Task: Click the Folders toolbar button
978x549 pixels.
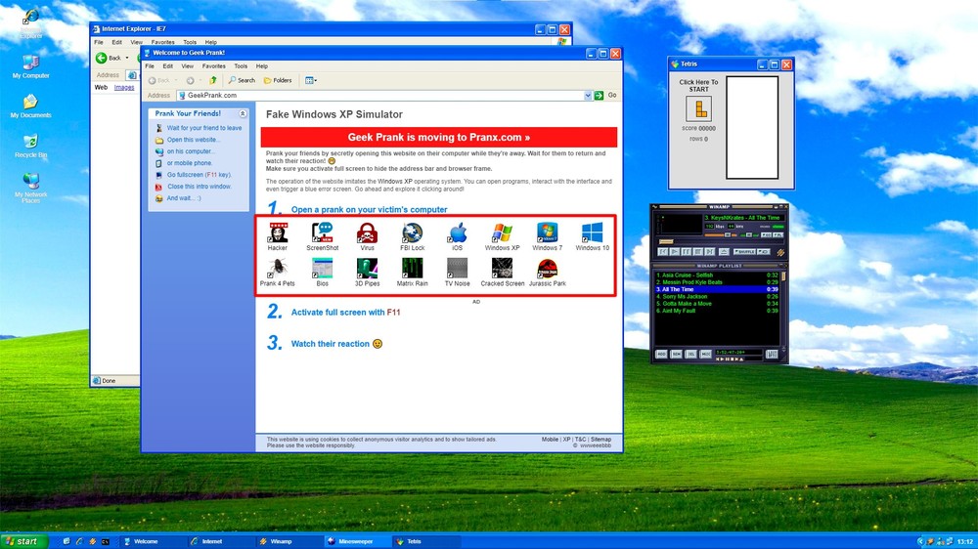Action: point(278,80)
